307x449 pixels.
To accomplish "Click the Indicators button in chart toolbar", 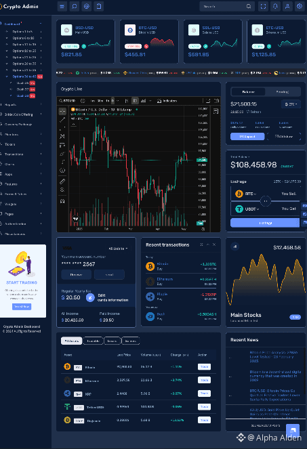I will (167, 101).
